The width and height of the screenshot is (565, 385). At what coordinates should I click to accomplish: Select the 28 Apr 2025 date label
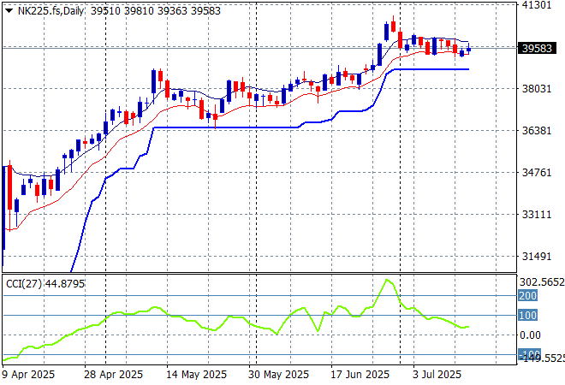(x=114, y=375)
